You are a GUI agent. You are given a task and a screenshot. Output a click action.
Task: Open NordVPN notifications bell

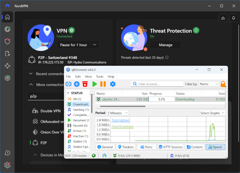pyautogui.click(x=233, y=18)
